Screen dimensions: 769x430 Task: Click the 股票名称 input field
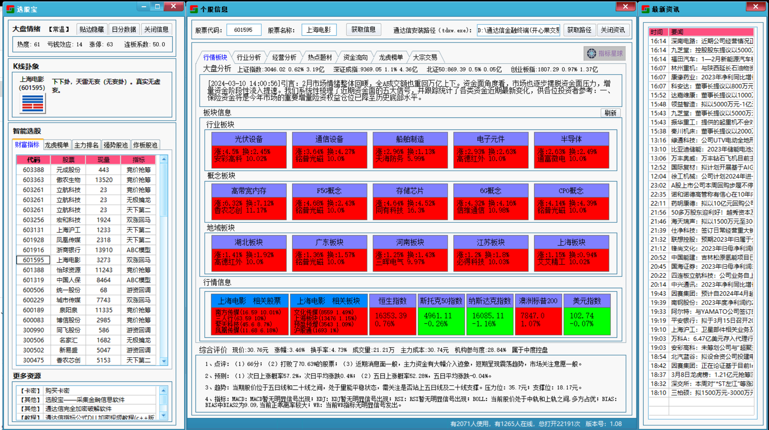pos(319,30)
